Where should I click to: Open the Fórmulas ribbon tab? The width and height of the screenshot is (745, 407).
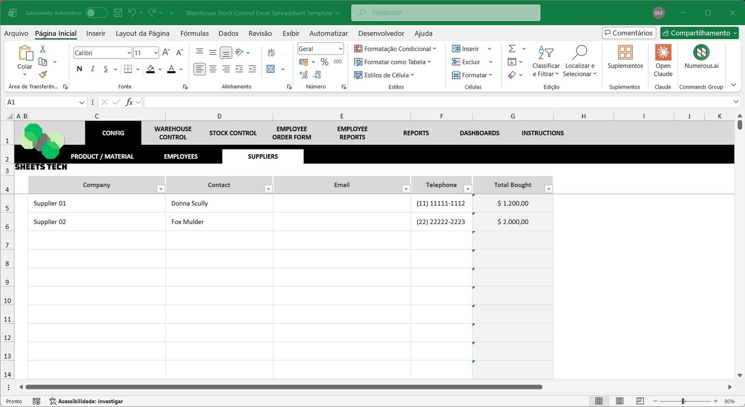pyautogui.click(x=195, y=34)
